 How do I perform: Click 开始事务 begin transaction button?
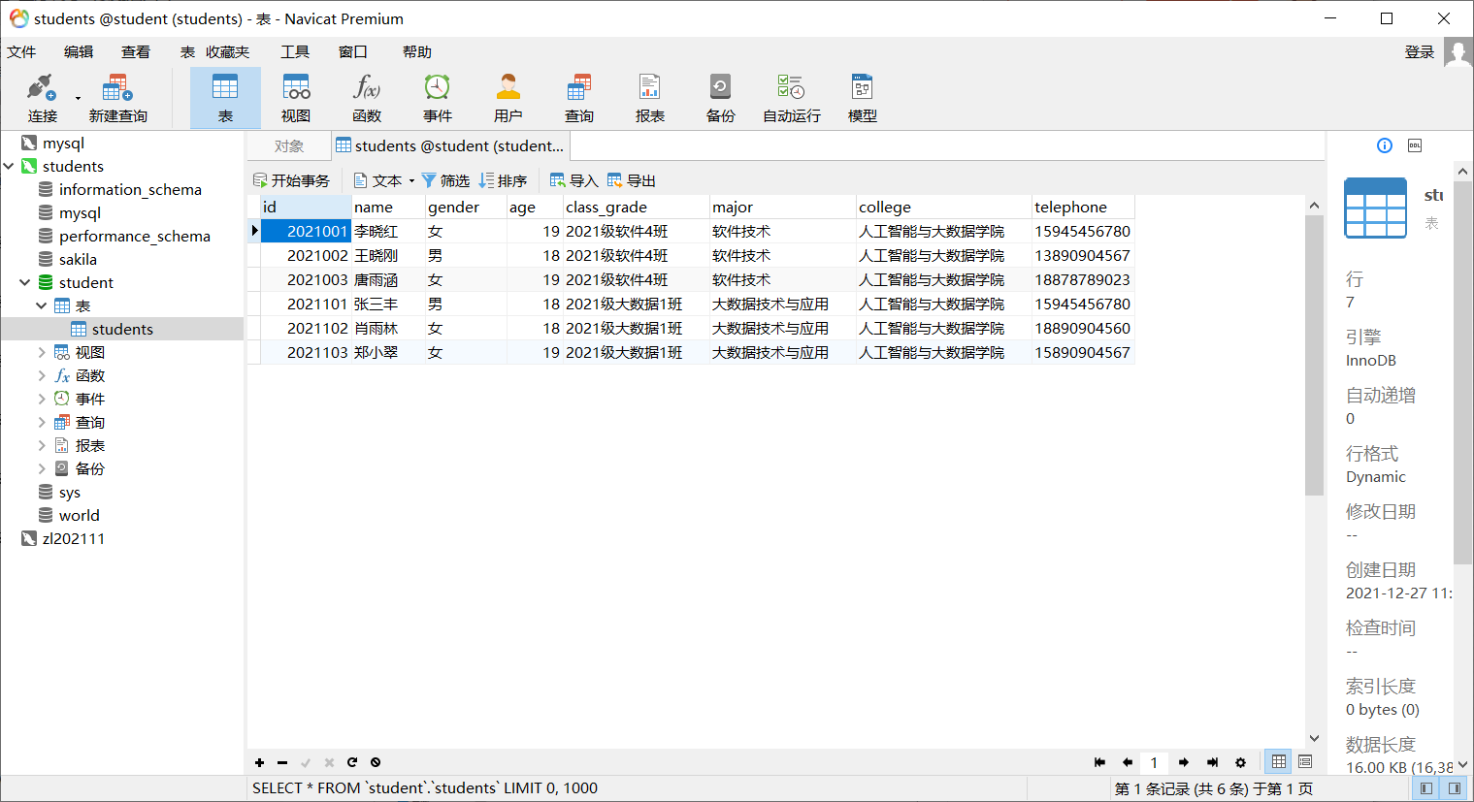click(x=291, y=180)
